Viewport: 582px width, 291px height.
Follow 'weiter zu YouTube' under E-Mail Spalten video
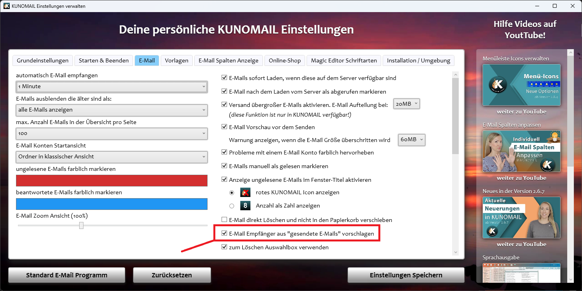(x=522, y=178)
